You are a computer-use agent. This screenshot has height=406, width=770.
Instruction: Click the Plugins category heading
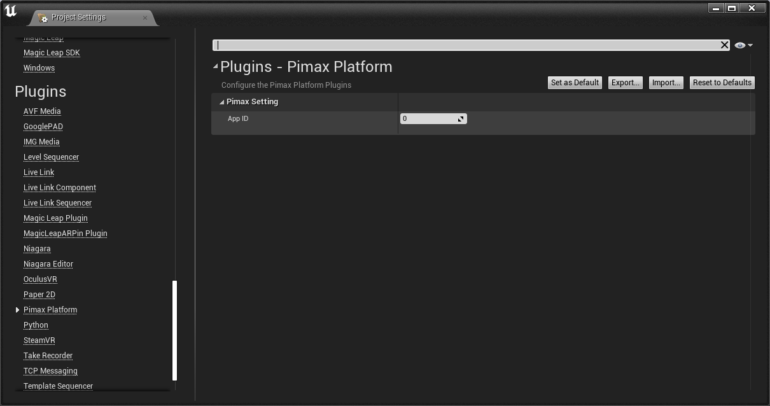(x=41, y=92)
